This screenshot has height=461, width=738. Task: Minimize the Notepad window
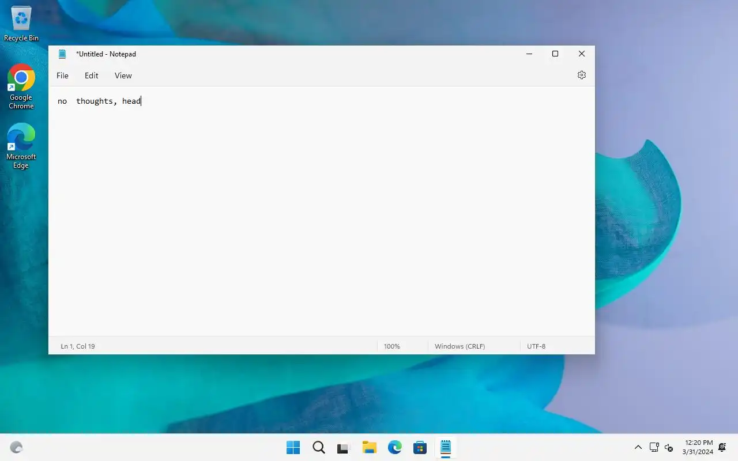tap(529, 54)
